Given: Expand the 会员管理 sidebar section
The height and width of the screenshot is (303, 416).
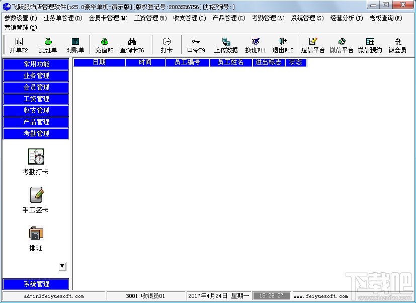Looking at the screenshot, I should [36, 88].
